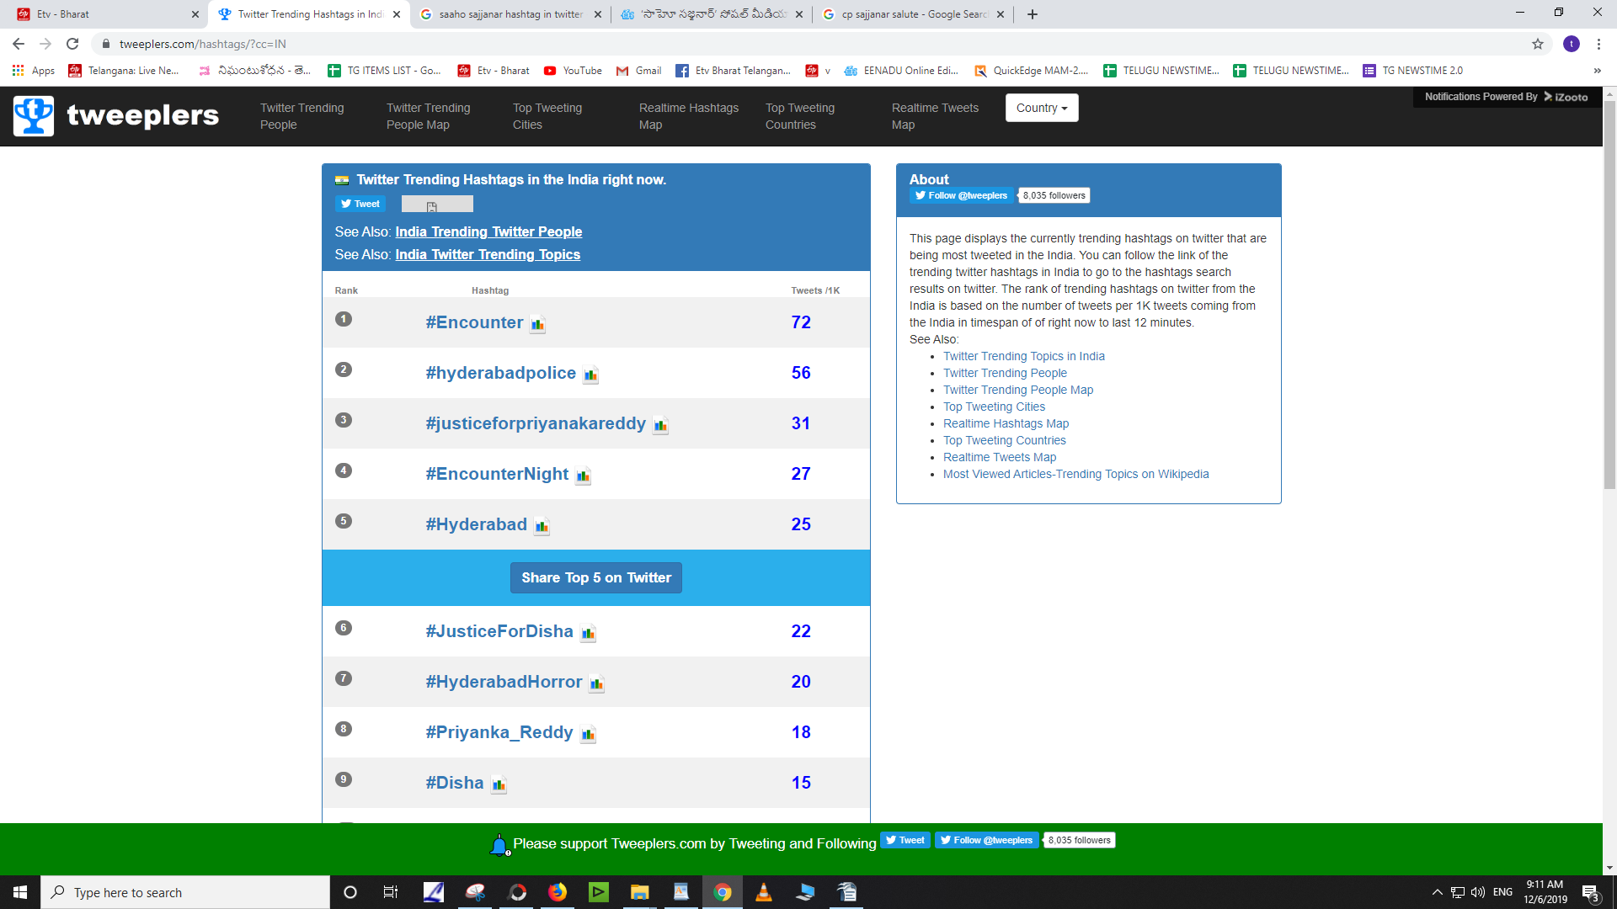Open Apps shortcut in bookmarks bar

coord(34,71)
